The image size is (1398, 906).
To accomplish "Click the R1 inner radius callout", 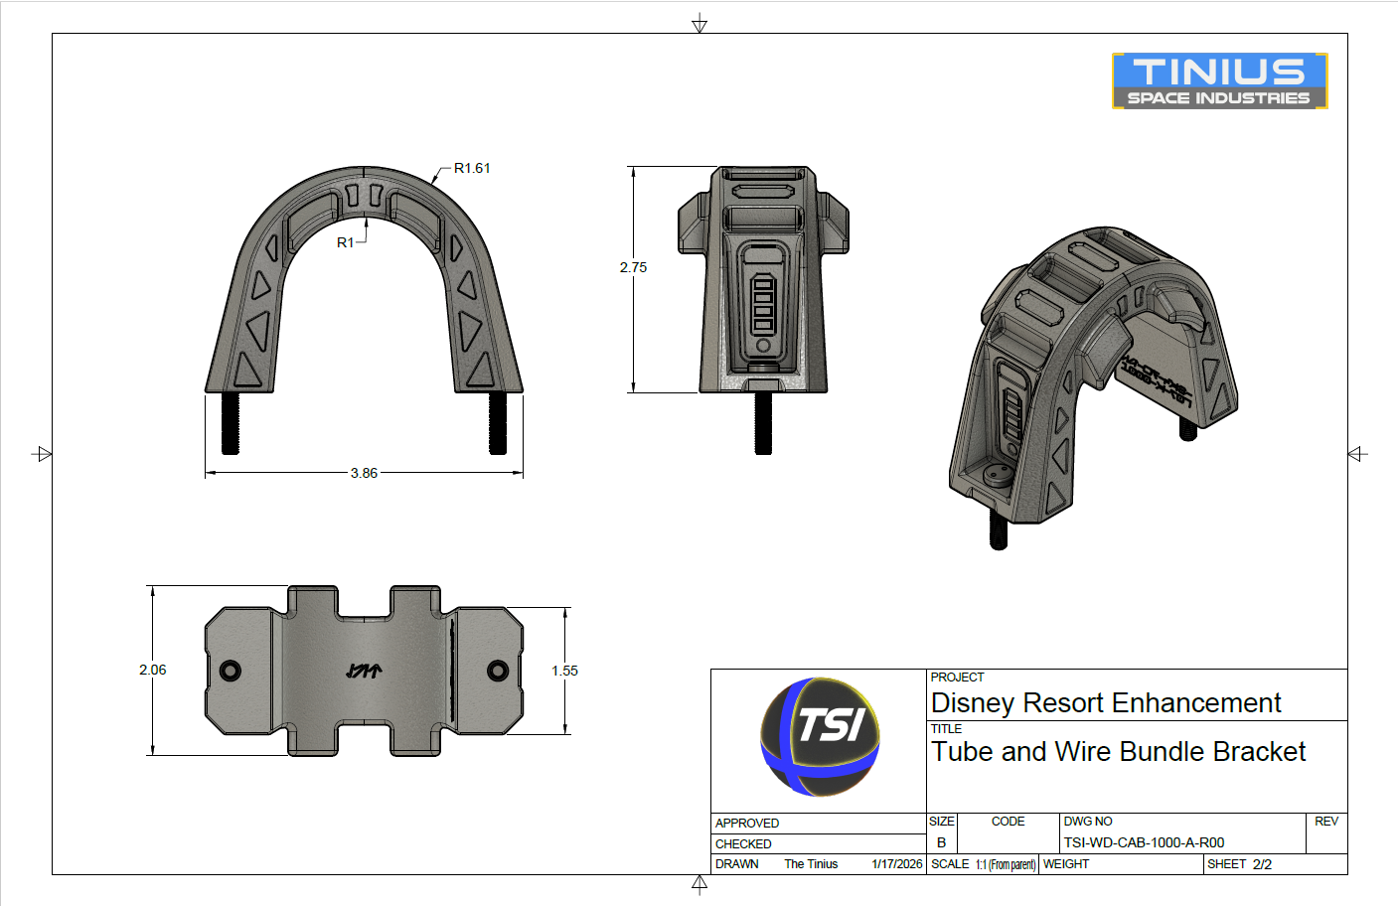I will [x=345, y=241].
